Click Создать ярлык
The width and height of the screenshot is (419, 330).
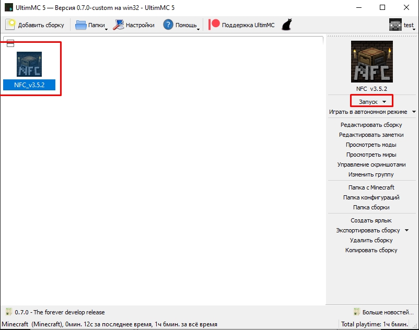(x=371, y=220)
